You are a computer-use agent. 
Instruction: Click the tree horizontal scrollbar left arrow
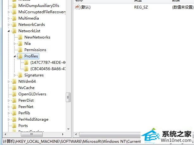click(5, 134)
